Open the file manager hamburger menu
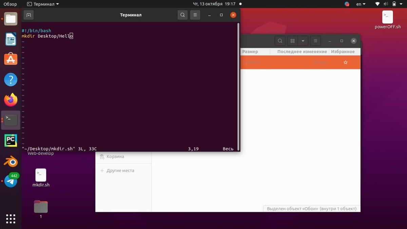Viewport: 407px width, 229px height. 315,41
